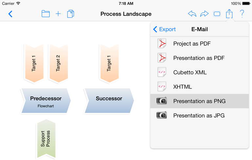Click the copy documents icon
This screenshot has height=160, width=252.
click(x=70, y=14)
